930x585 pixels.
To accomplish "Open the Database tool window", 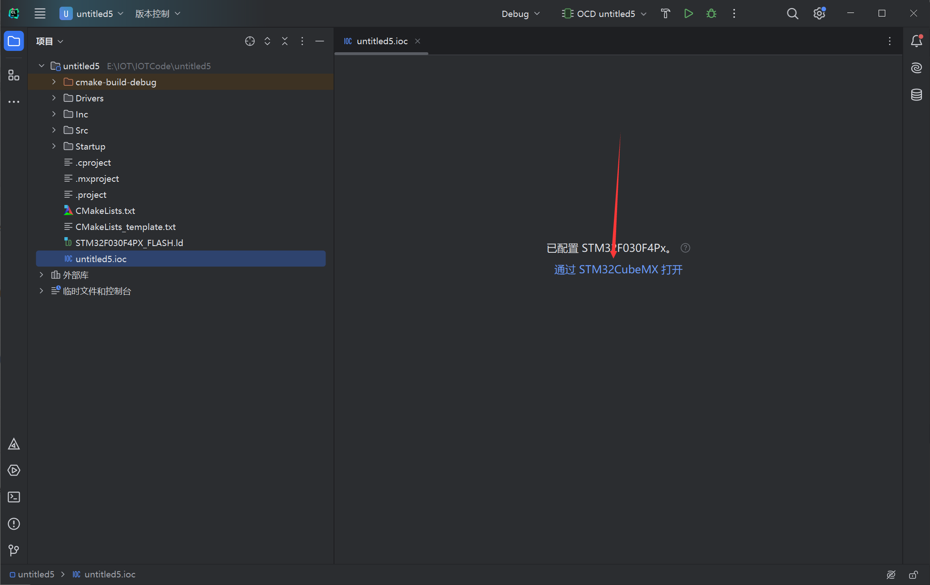I will click(916, 95).
